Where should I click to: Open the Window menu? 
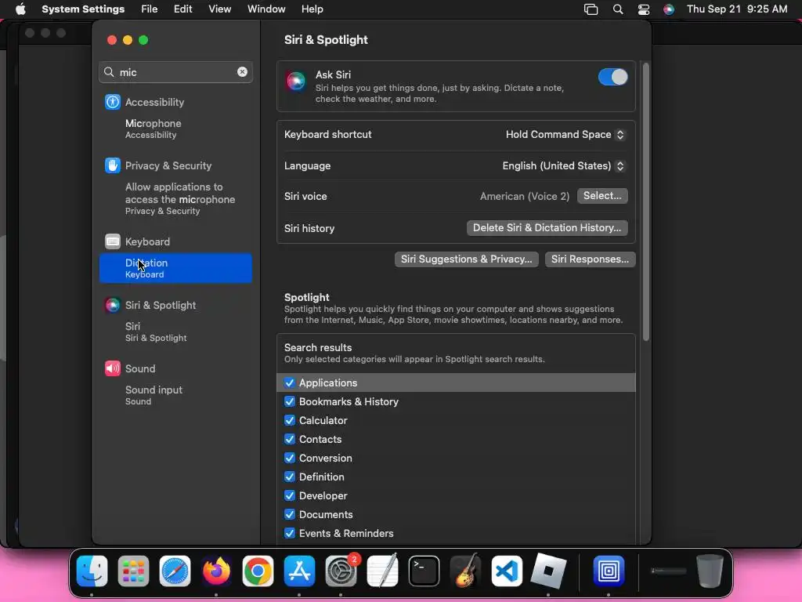[x=266, y=9]
